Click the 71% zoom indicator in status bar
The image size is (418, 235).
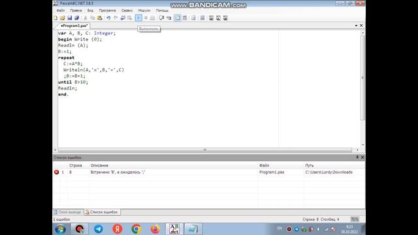355,219
